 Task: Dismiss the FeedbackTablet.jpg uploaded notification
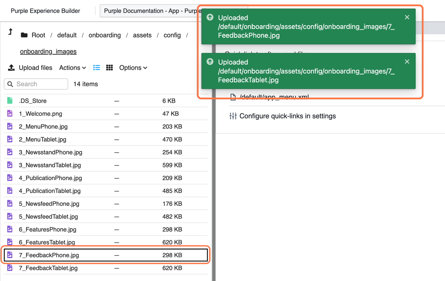coord(407,62)
